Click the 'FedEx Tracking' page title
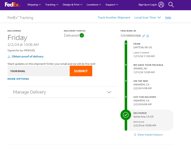191x149 pixels. [20, 18]
